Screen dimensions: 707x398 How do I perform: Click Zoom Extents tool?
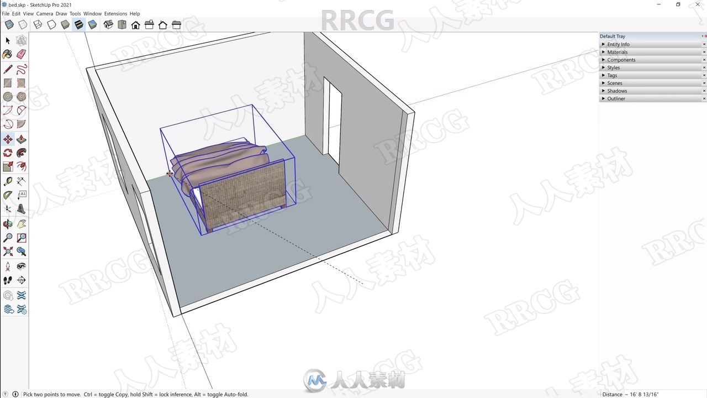[8, 252]
